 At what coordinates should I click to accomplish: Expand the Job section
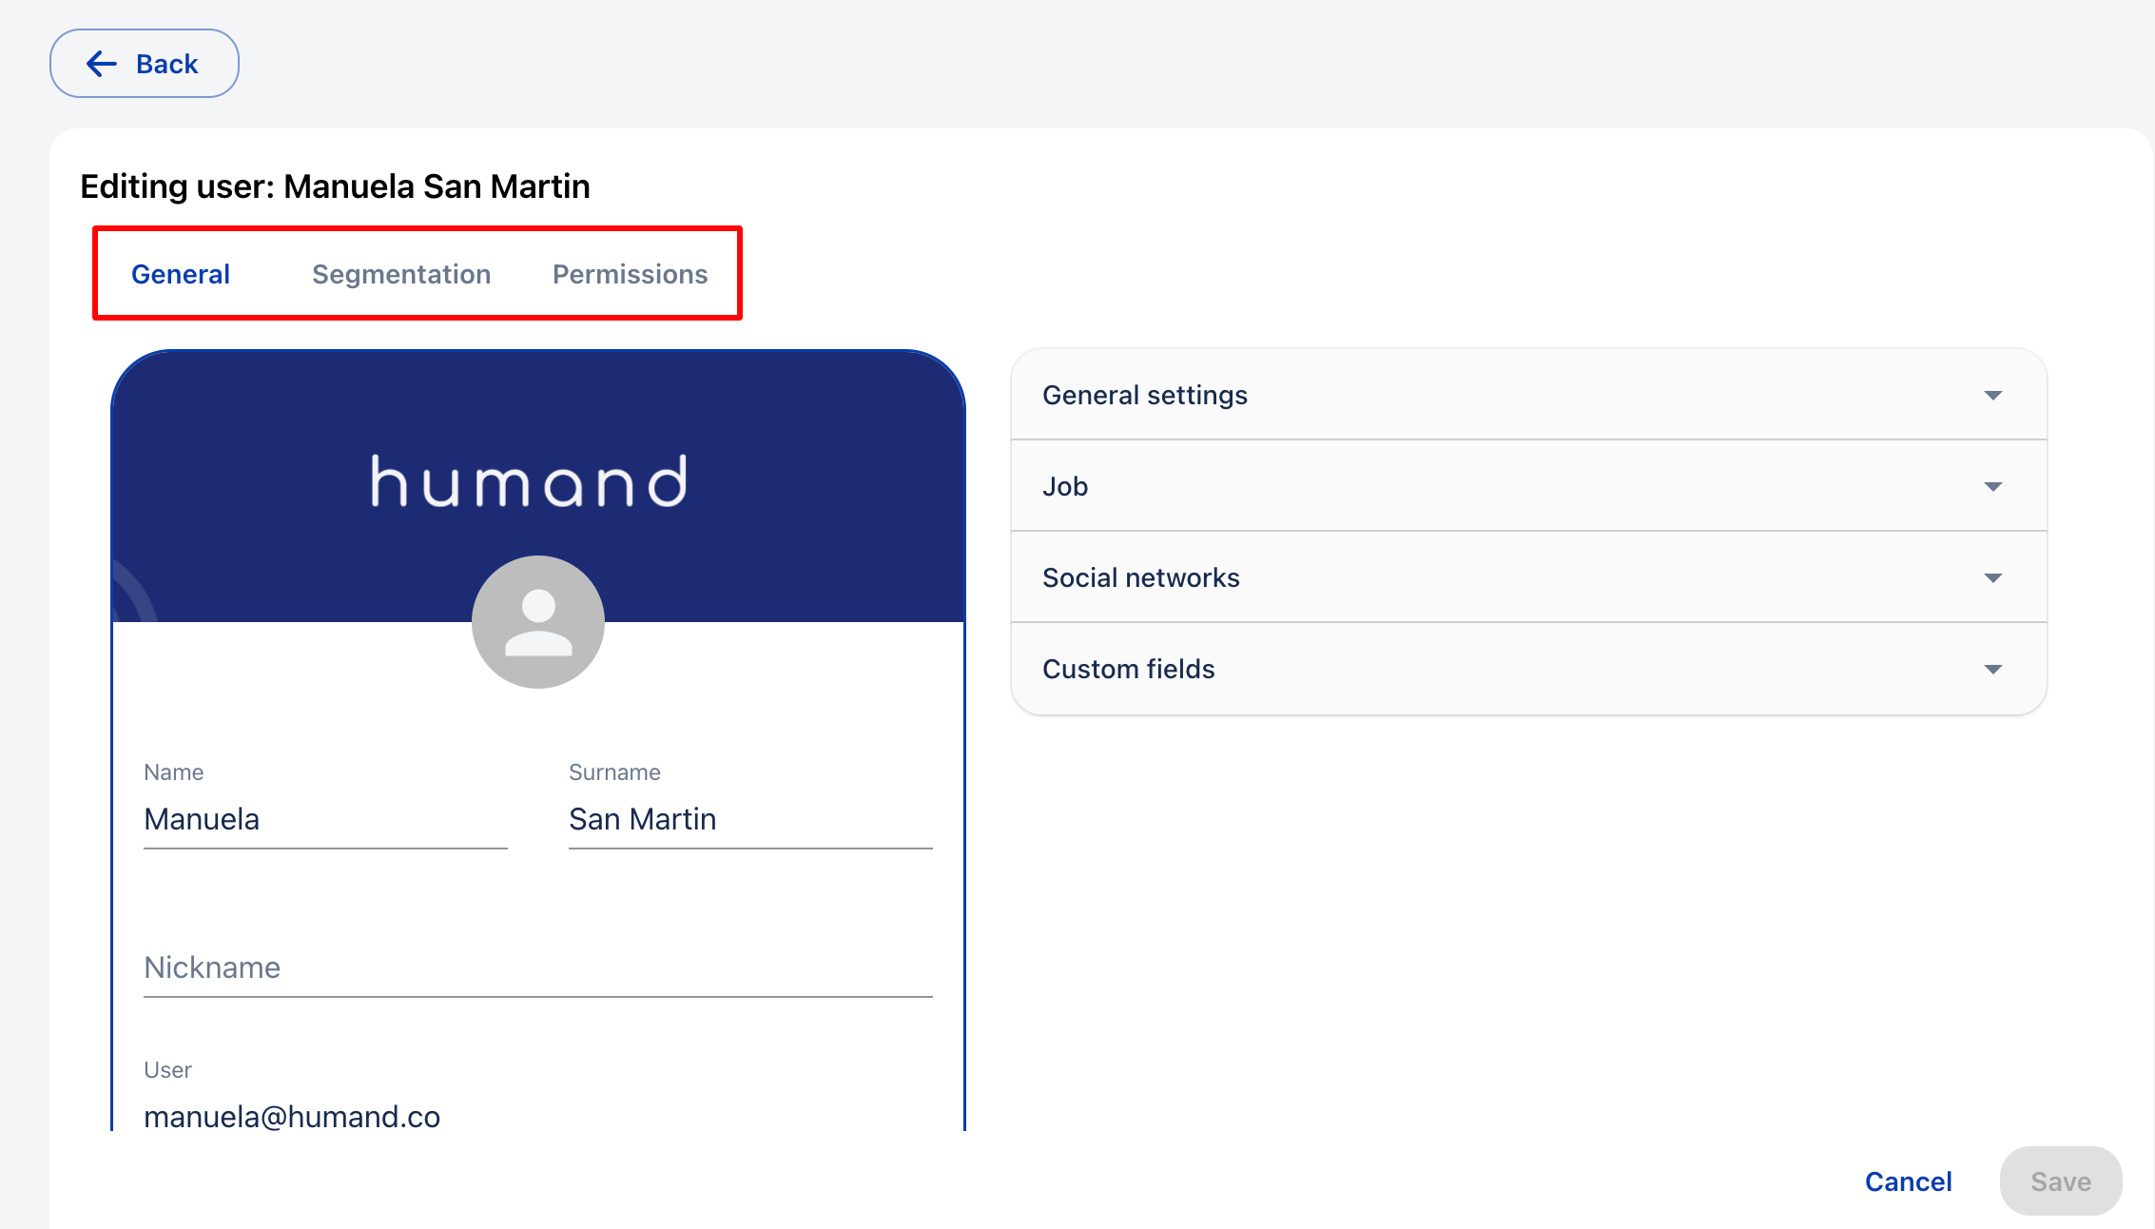1066,486
